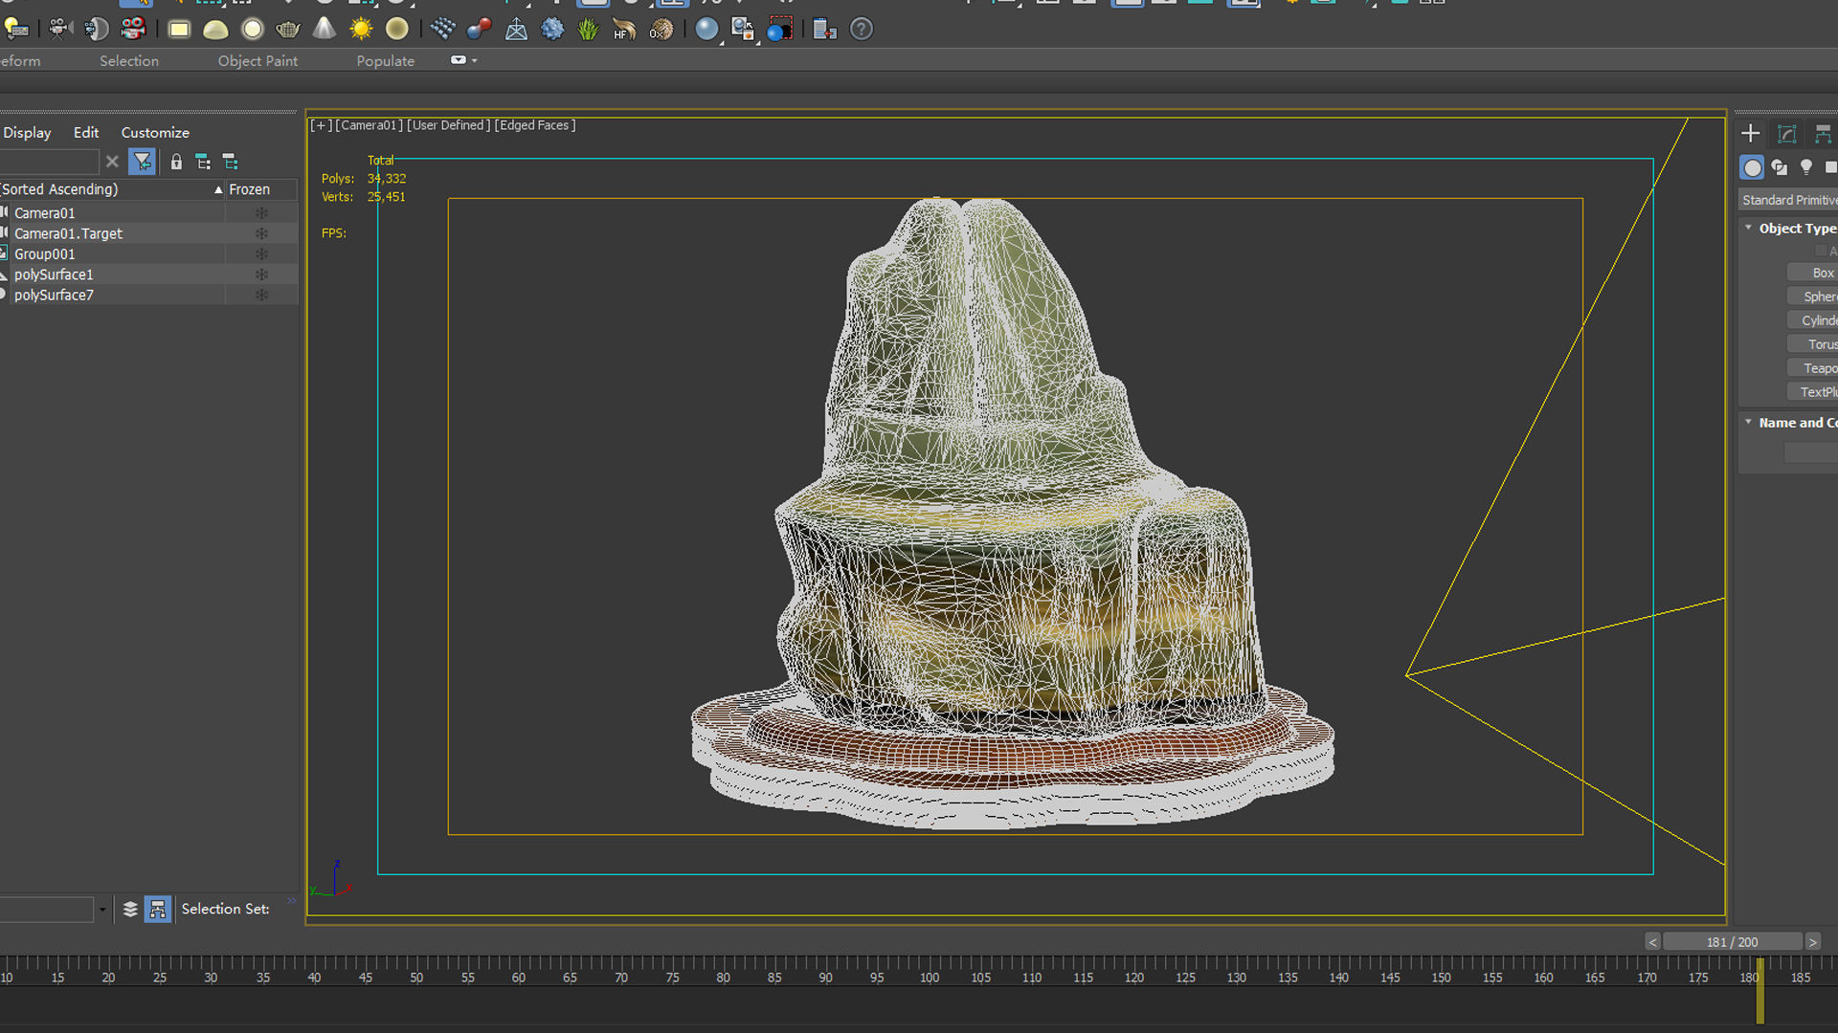This screenshot has height=1033, width=1838.
Task: Open the Camera01 viewport label menu
Action: coord(370,125)
